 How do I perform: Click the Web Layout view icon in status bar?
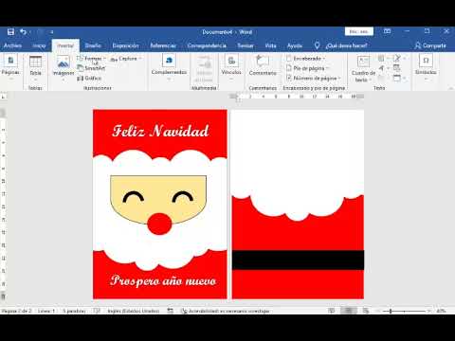click(x=366, y=311)
